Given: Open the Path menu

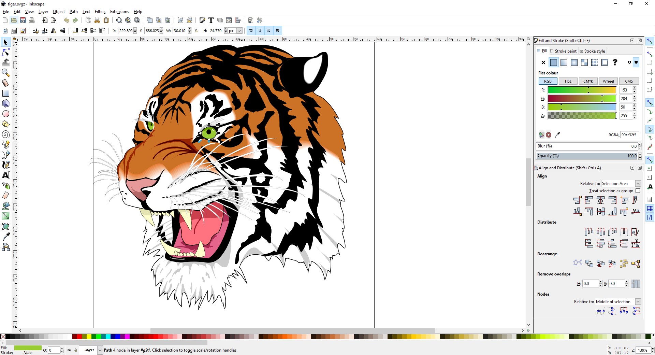Looking at the screenshot, I should click(x=73, y=11).
